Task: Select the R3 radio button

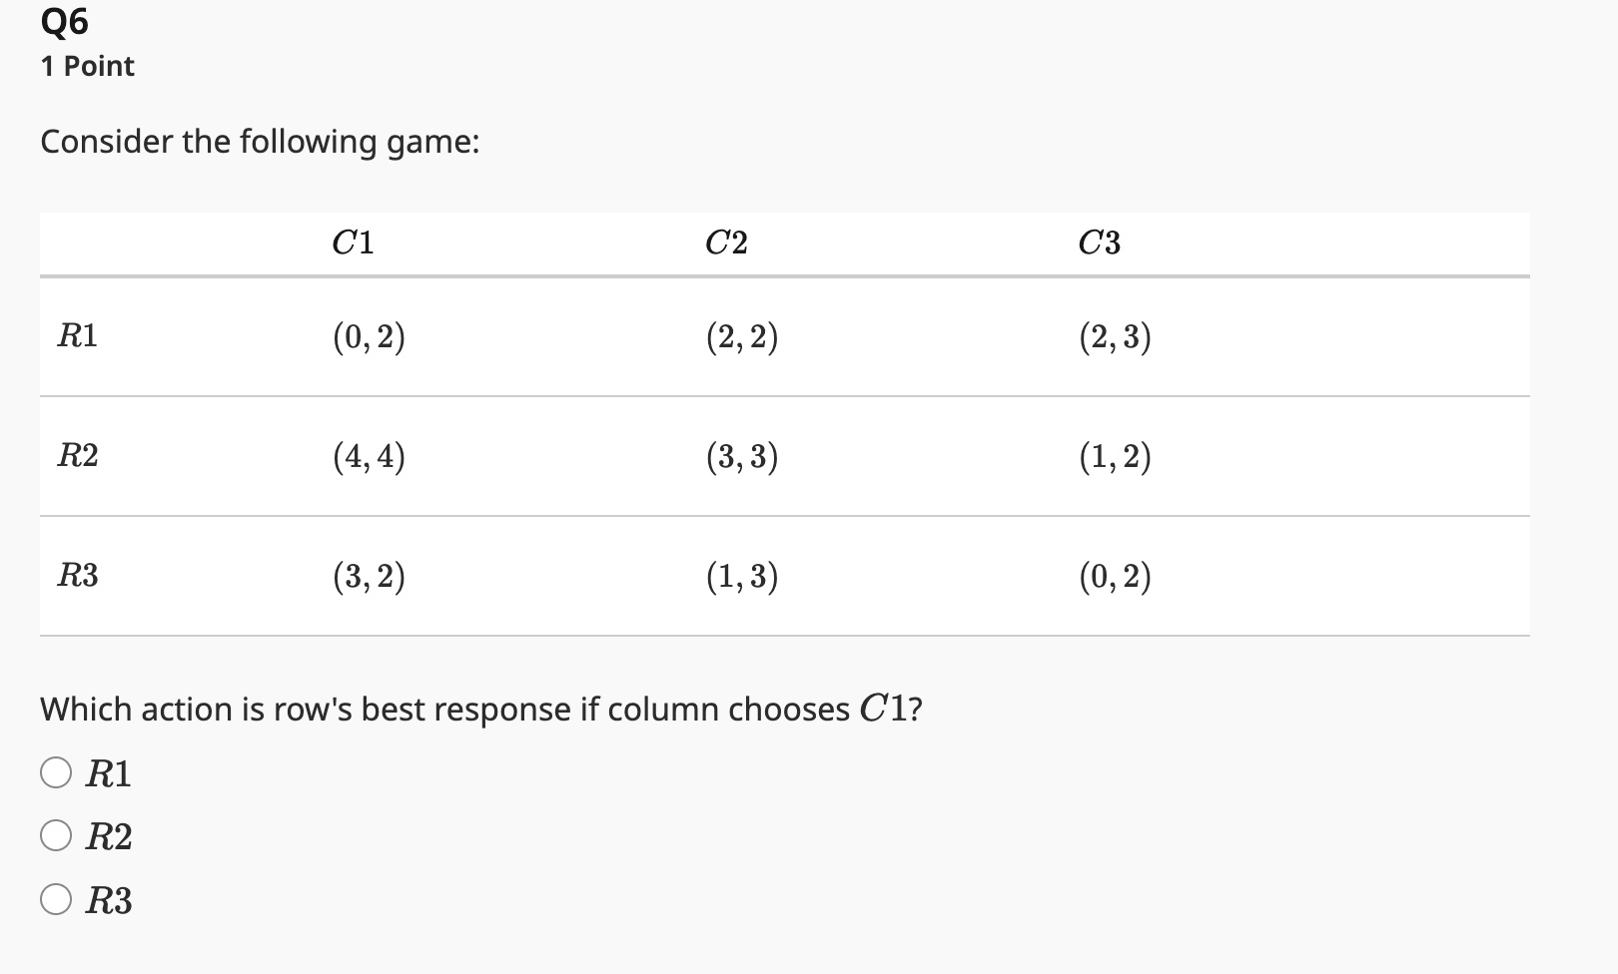Action: [57, 900]
